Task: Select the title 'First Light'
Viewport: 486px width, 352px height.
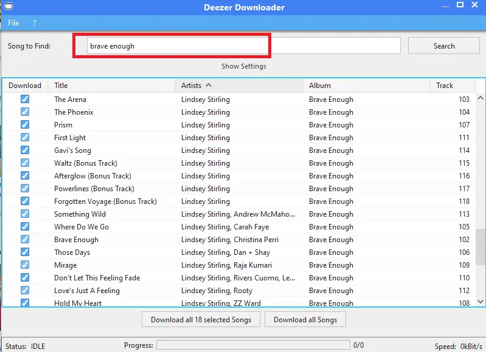Action: (x=70, y=138)
